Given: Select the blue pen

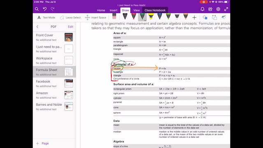Looking at the screenshot, I should coord(160,16).
